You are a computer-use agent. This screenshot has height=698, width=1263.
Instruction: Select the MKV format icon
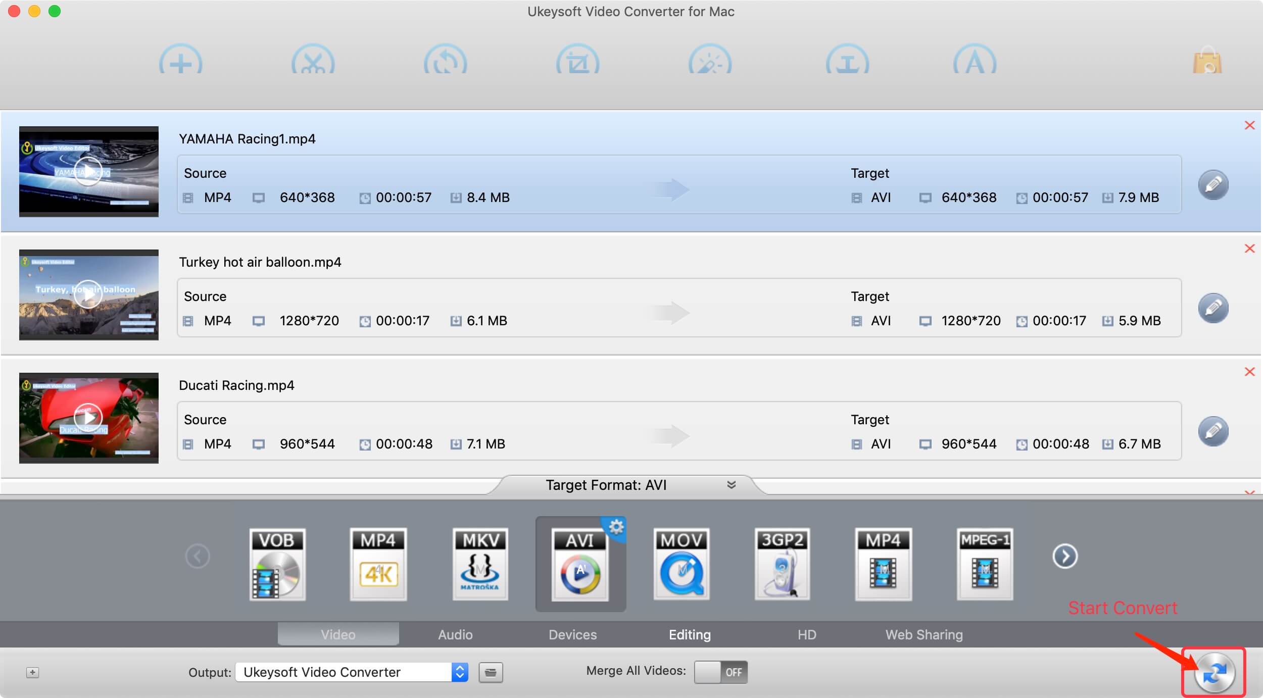[480, 562]
